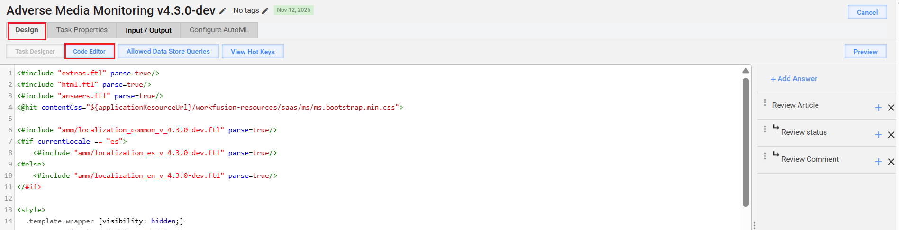Open the Input / Output tab
The height and width of the screenshot is (230, 899).
pos(148,30)
